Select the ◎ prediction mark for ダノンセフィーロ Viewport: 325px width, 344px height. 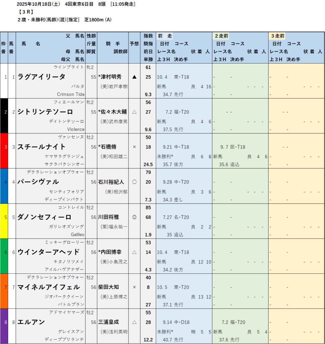click(x=134, y=217)
